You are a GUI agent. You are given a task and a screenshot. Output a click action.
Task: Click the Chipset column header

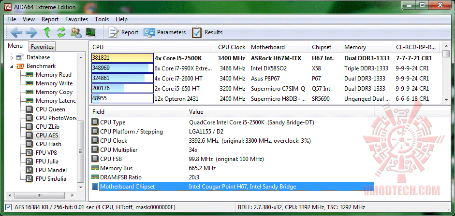pos(325,47)
